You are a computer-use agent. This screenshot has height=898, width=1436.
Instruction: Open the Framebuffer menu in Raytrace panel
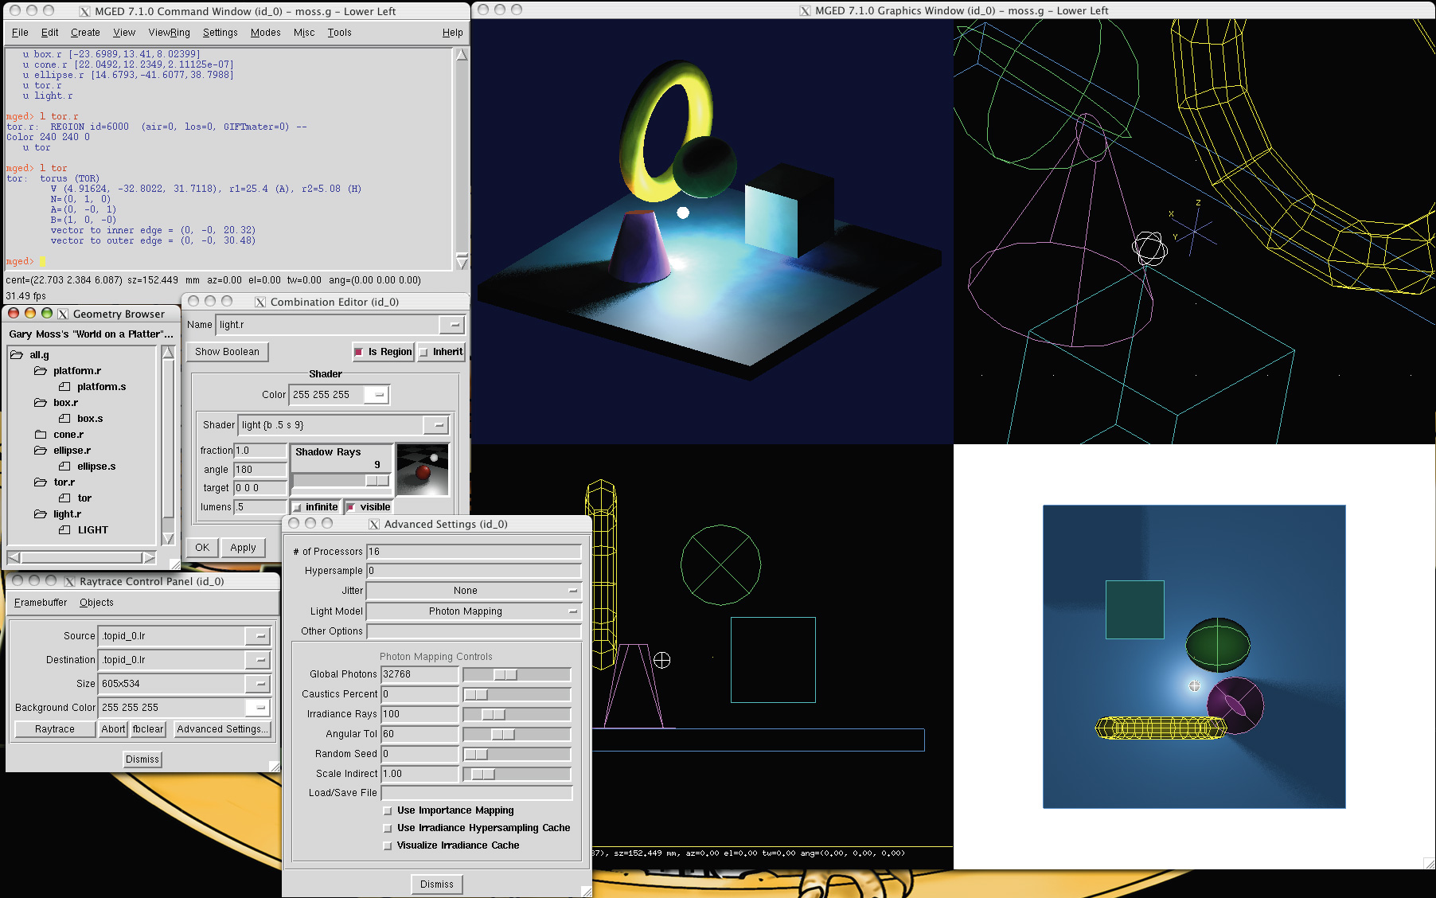click(x=41, y=603)
